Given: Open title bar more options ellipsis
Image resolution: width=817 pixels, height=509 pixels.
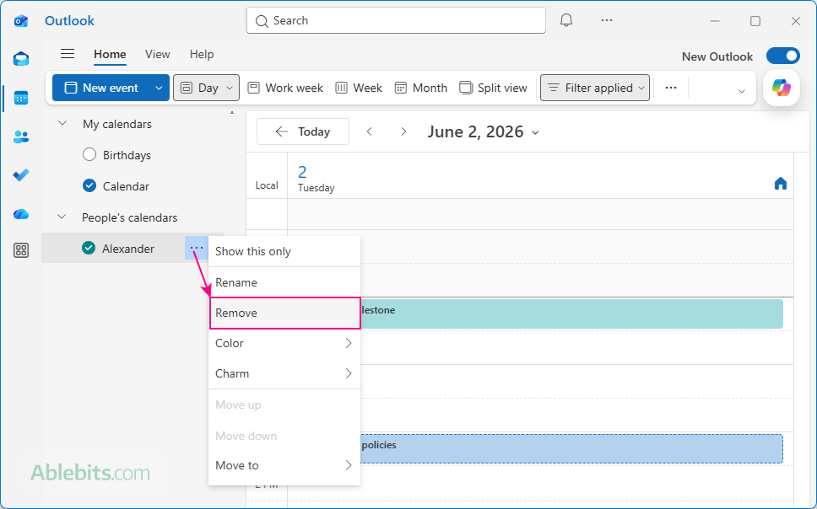Looking at the screenshot, I should 607,20.
